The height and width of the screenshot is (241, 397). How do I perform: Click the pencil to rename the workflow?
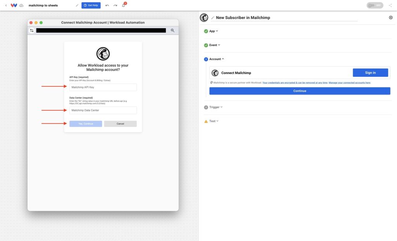[77, 5]
